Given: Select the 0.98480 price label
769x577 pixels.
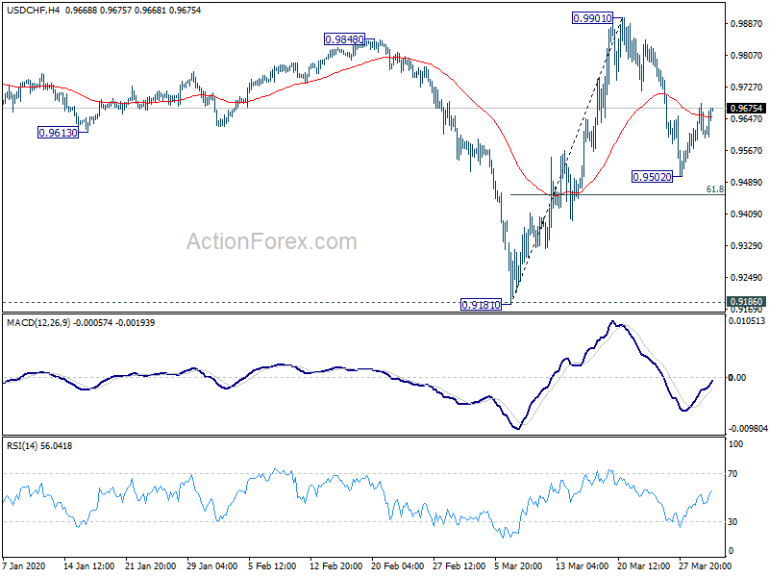Looking at the screenshot, I should coord(344,39).
